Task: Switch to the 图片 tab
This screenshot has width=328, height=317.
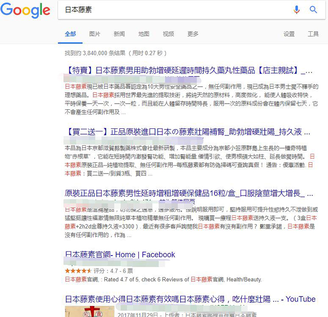Action: point(95,34)
